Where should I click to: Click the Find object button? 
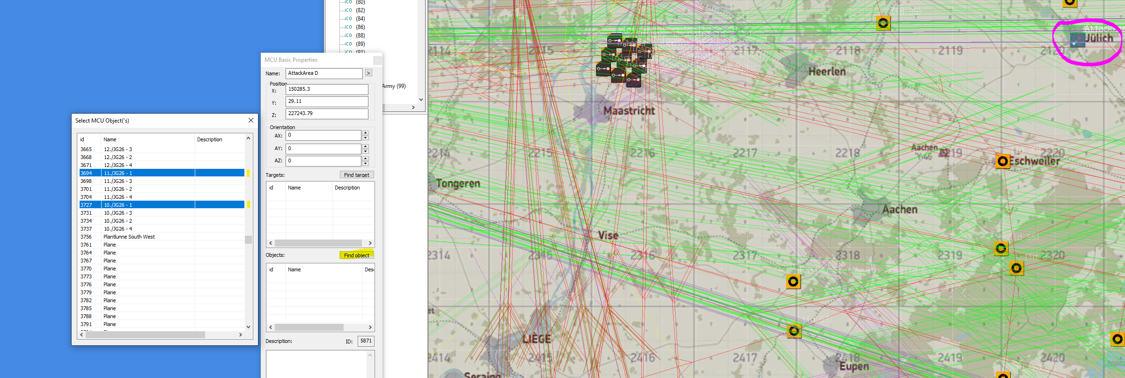coord(356,255)
